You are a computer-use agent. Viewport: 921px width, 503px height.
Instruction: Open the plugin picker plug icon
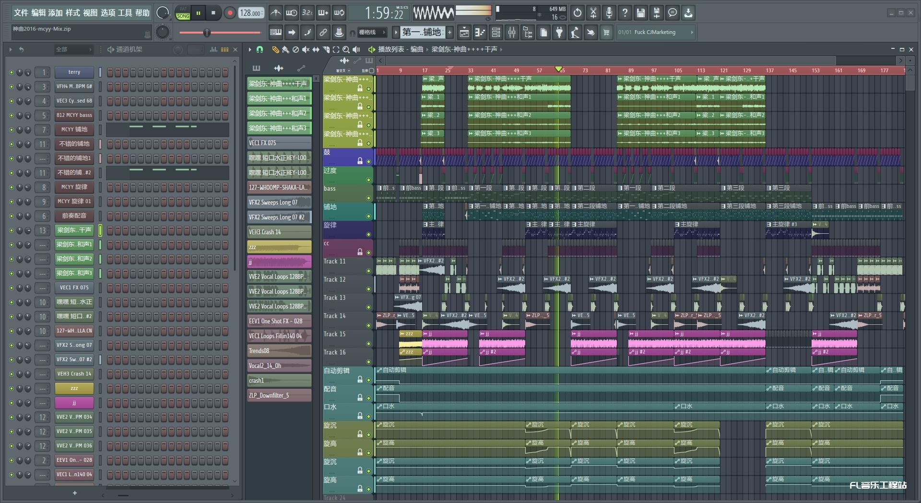coord(559,33)
